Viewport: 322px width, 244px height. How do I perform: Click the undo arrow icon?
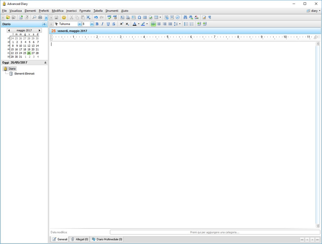[96, 17]
